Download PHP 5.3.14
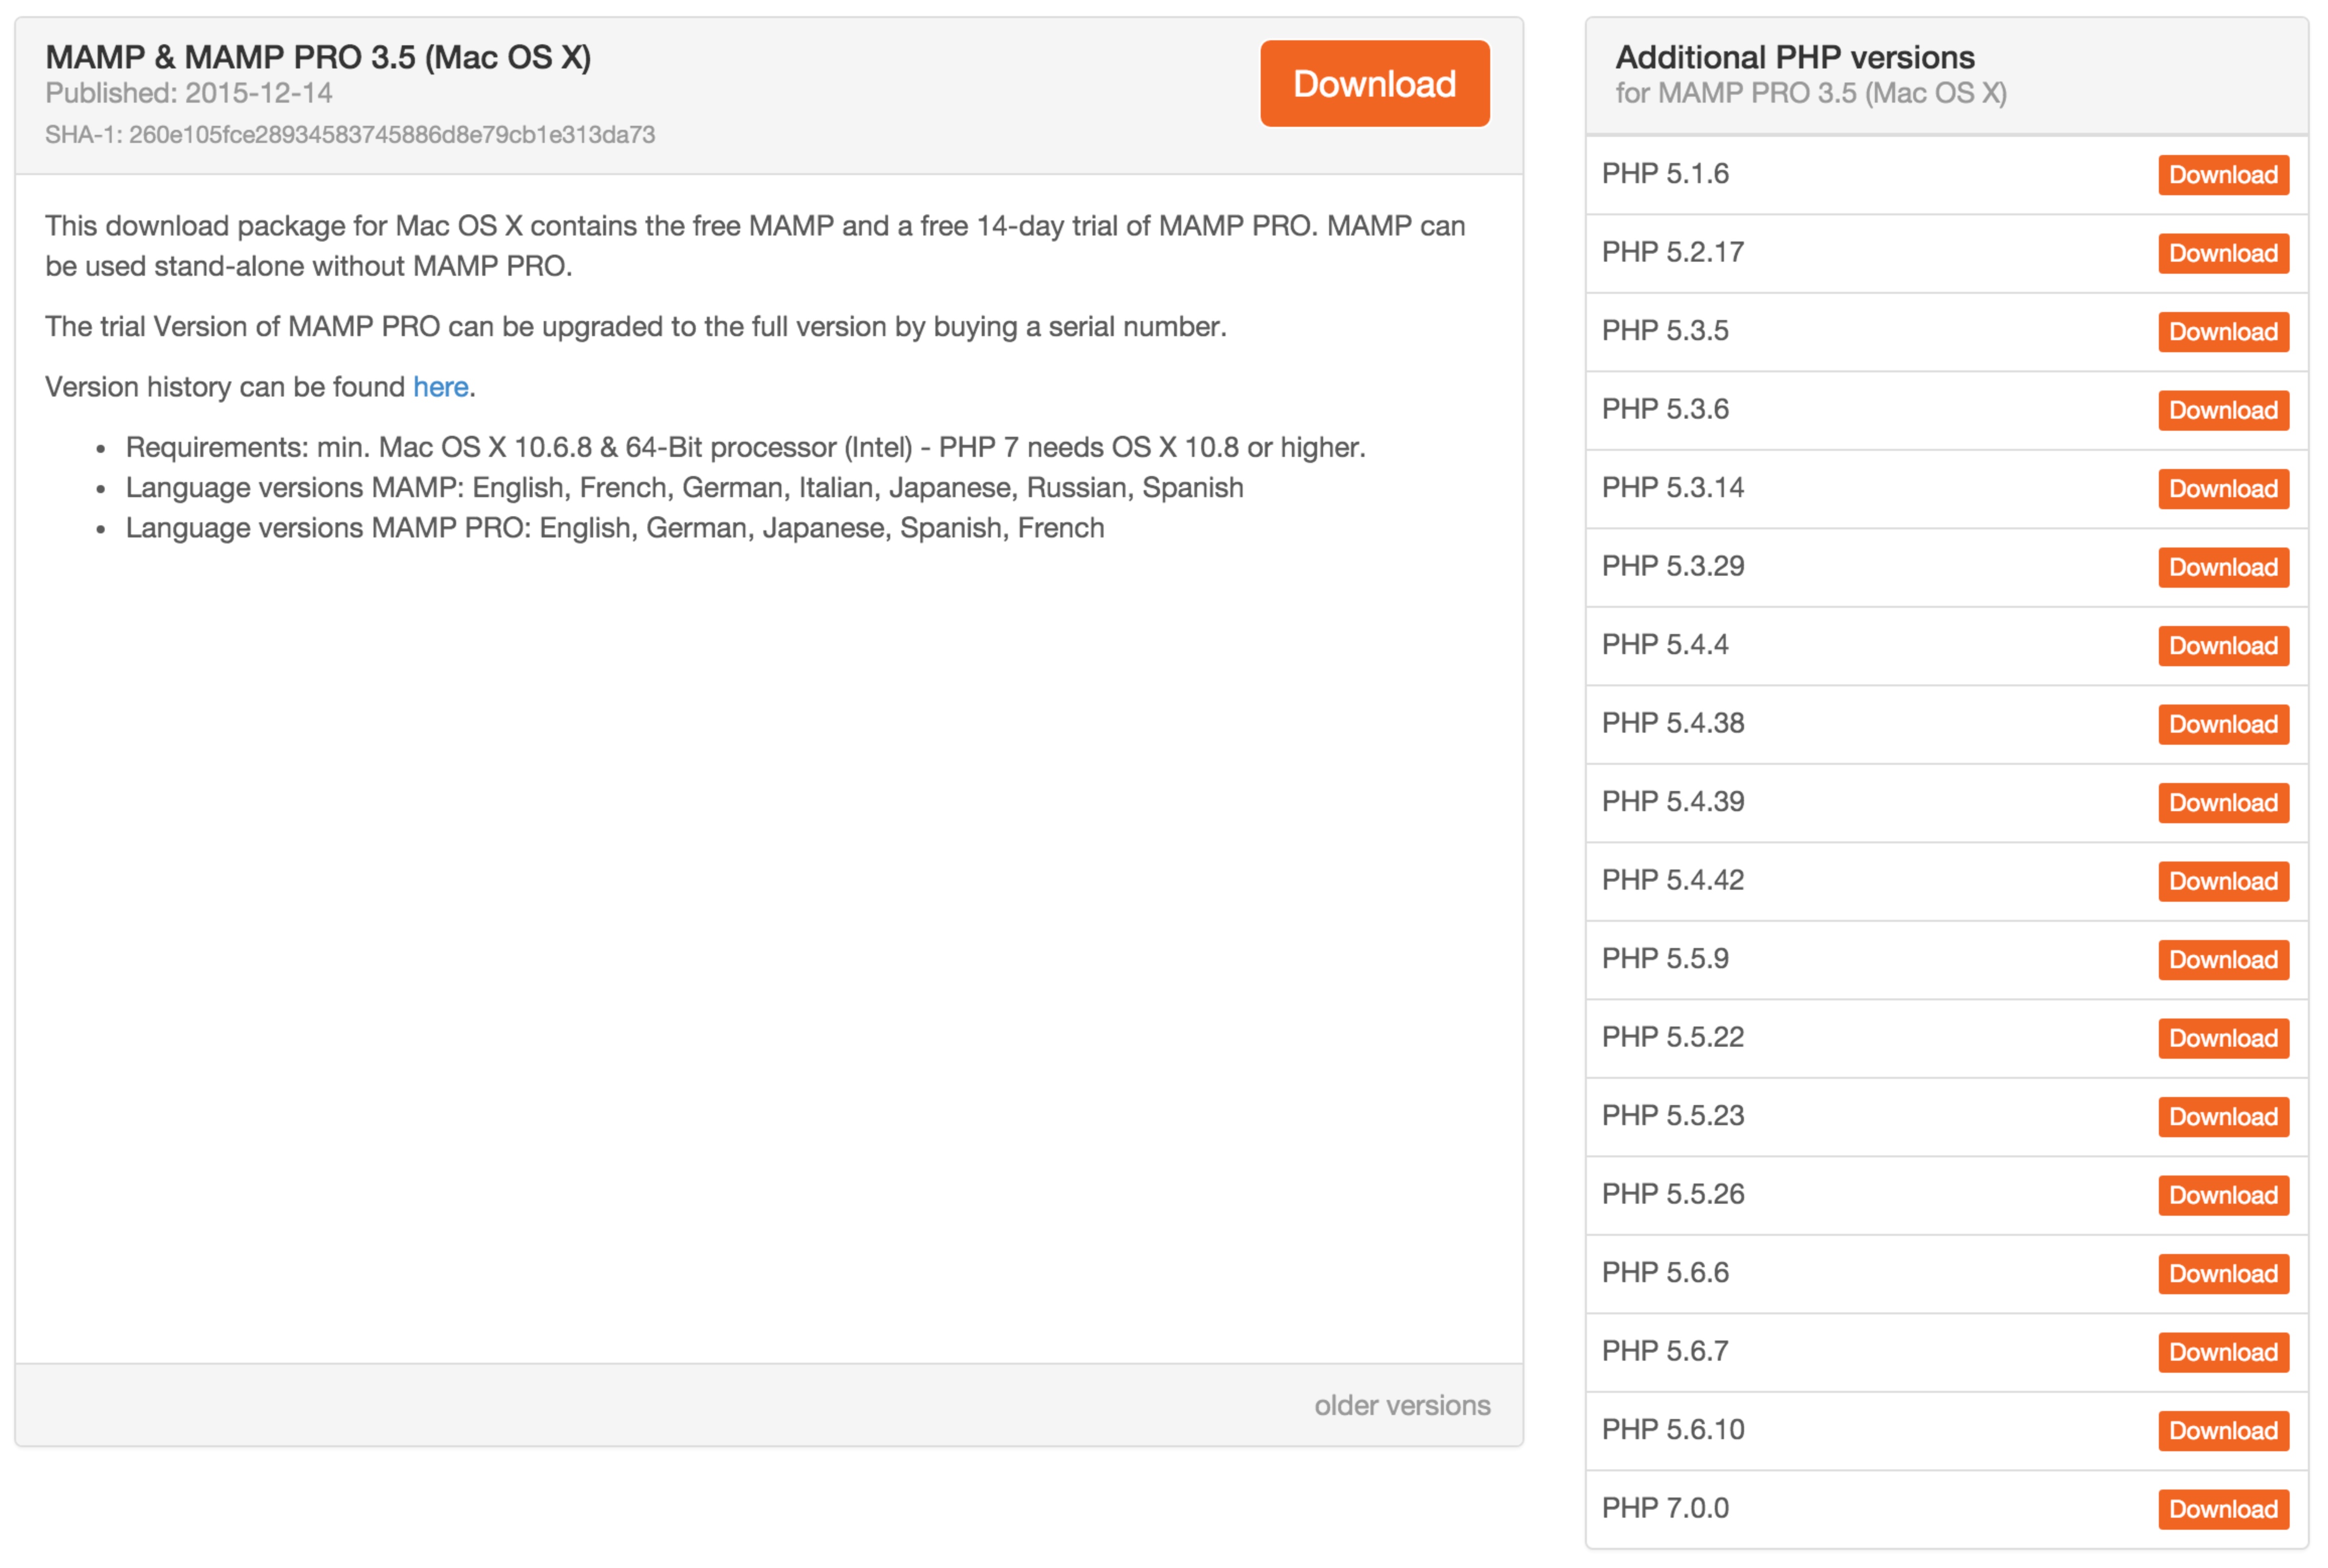 2223,489
